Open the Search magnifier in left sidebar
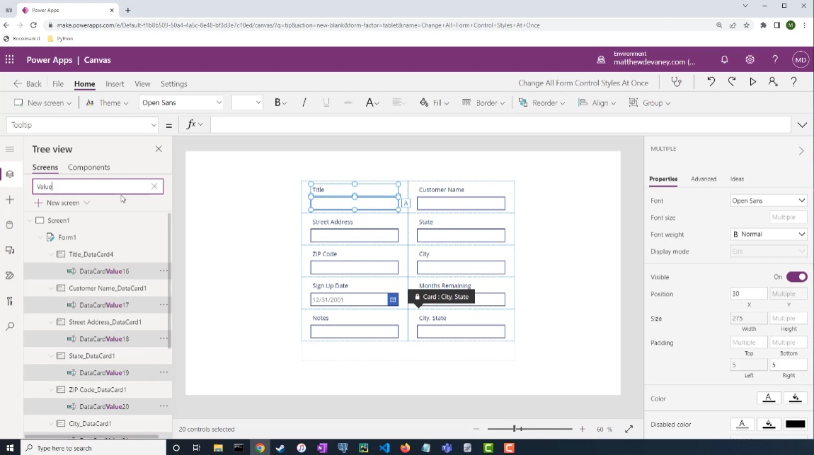The image size is (814, 455). point(10,326)
